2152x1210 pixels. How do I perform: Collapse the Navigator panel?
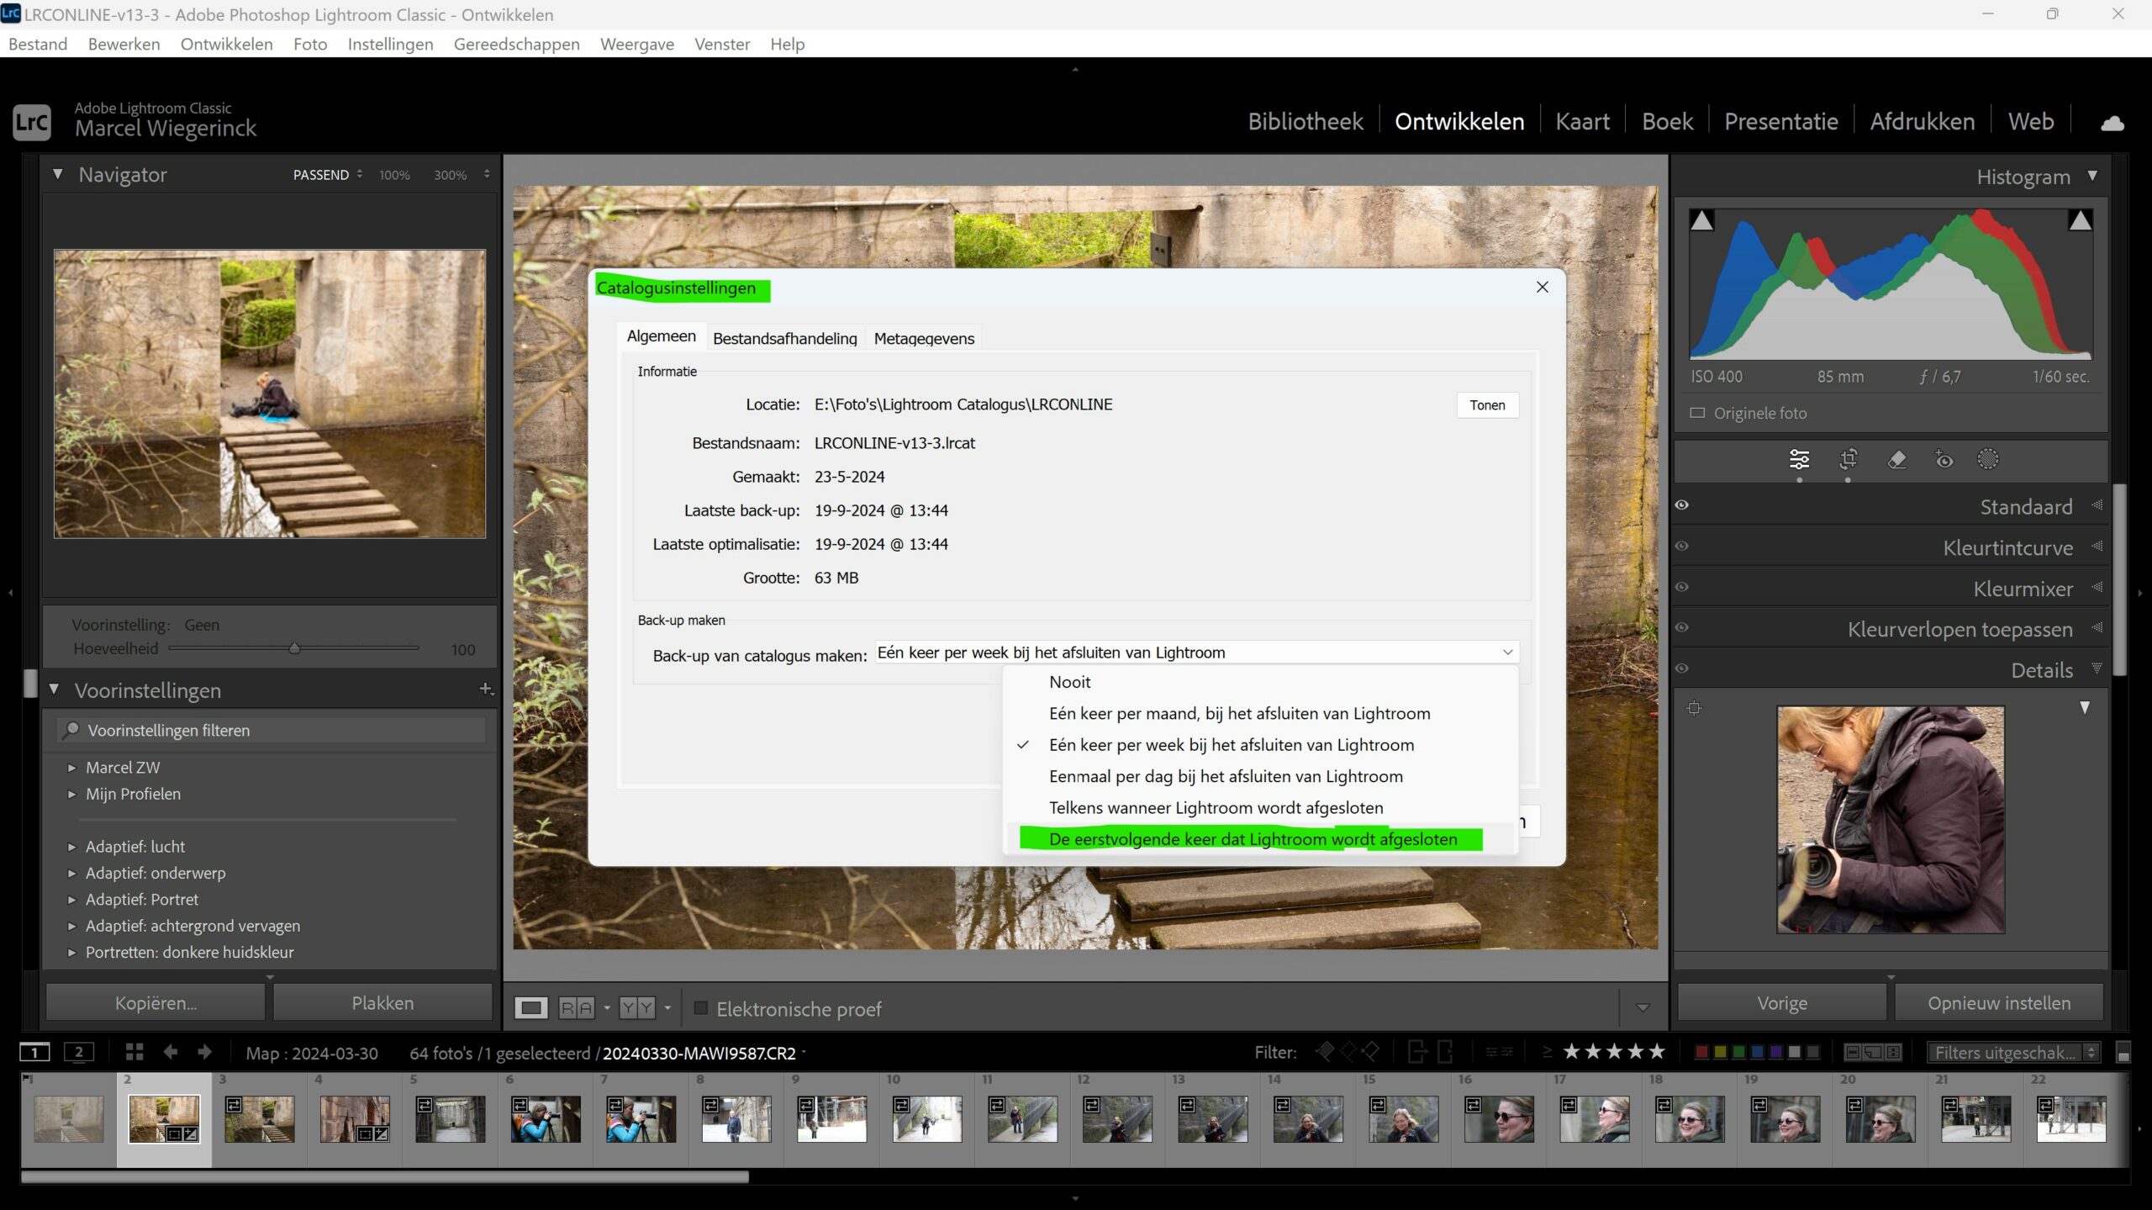[x=57, y=174]
